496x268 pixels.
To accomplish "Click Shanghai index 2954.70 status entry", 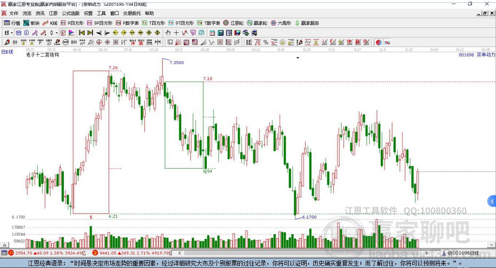I will pyautogui.click(x=47, y=253).
